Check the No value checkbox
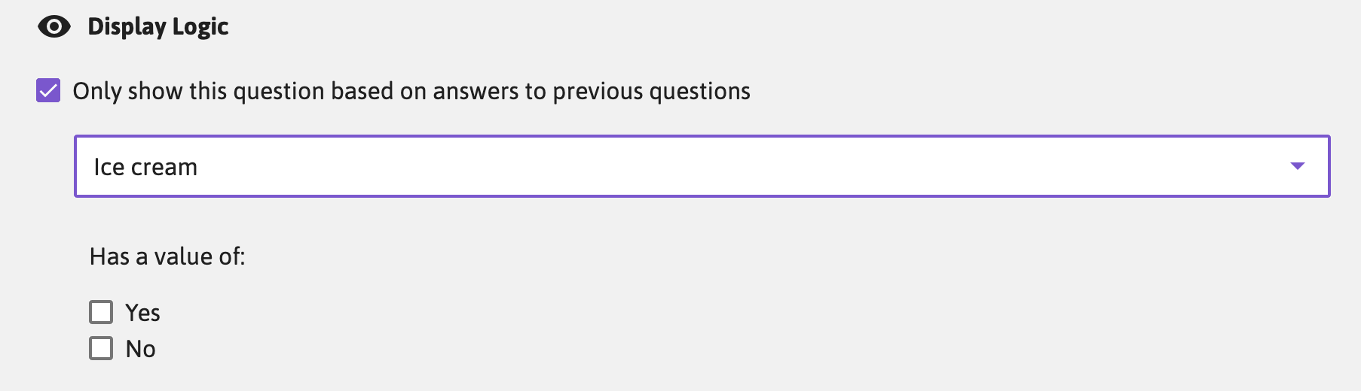This screenshot has width=1361, height=391. point(101,348)
